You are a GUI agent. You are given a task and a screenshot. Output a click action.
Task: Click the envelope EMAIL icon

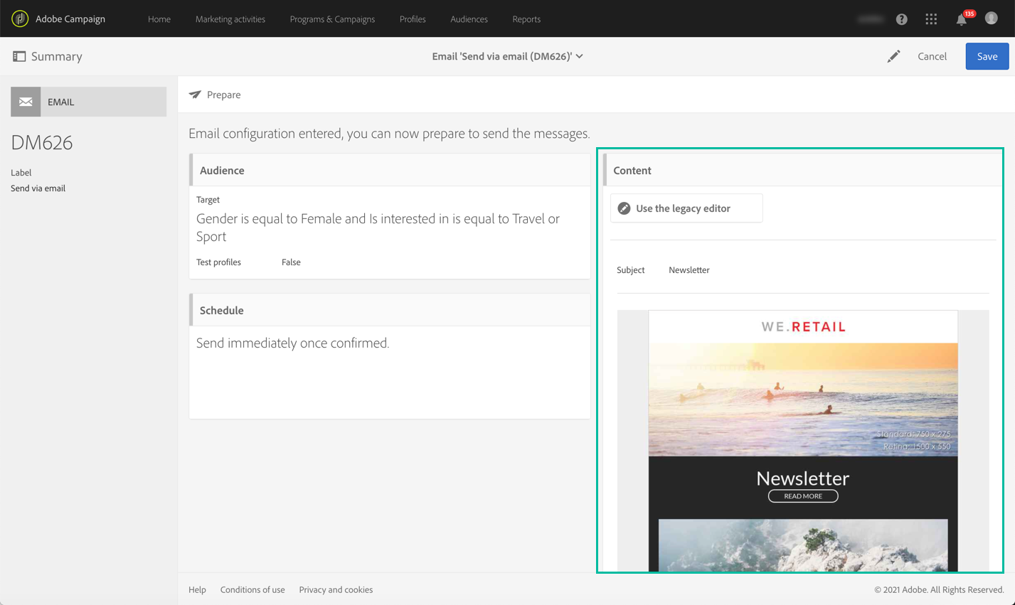click(x=26, y=102)
